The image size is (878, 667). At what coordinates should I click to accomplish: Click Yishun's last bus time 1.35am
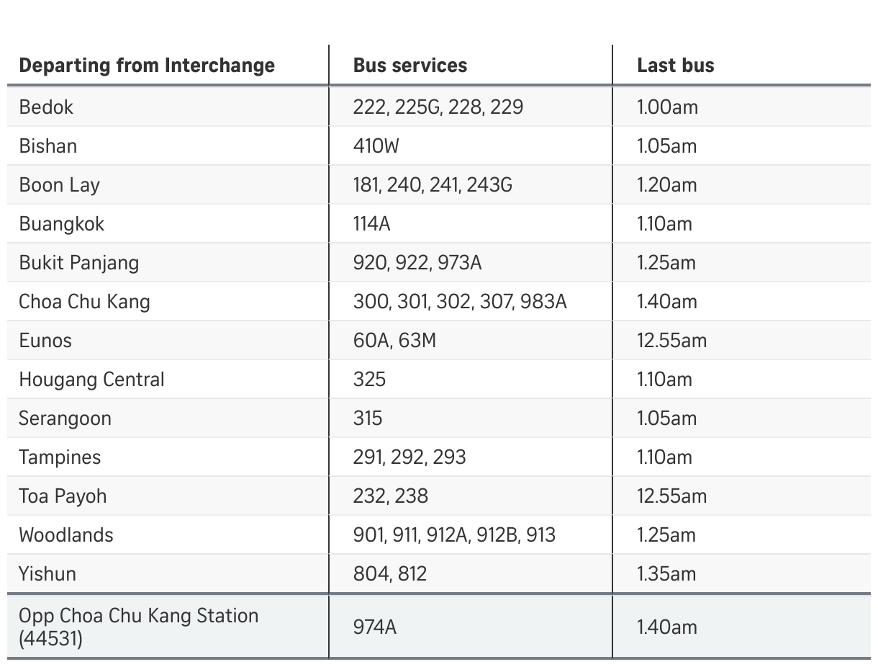(x=666, y=574)
